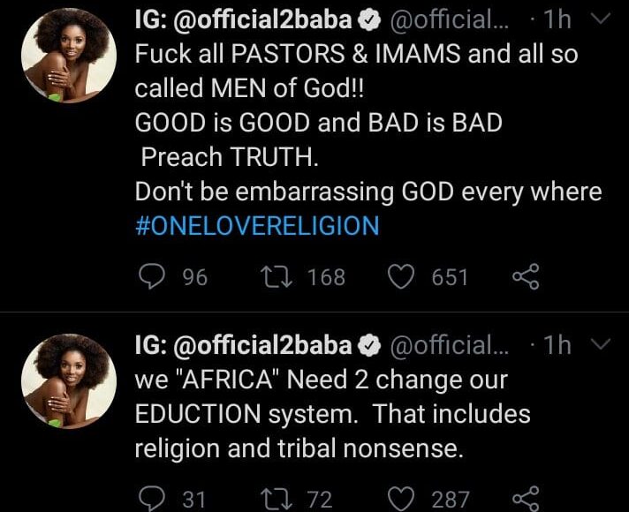Share the PASTORS & IMAMS tweet
Screen dimensions: 629x512
tap(525, 277)
